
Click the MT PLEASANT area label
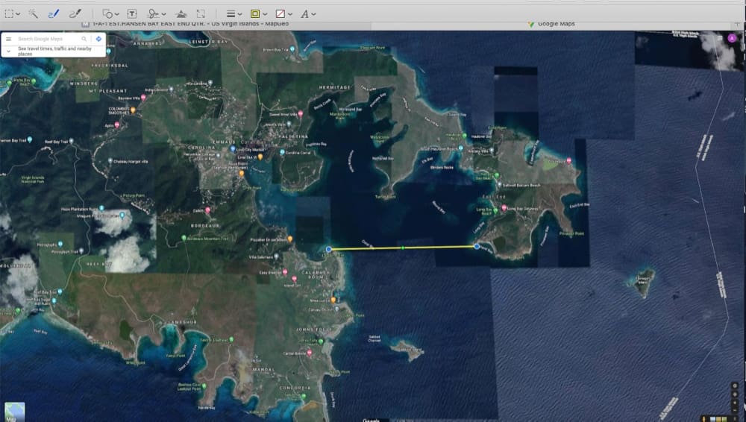pos(108,91)
